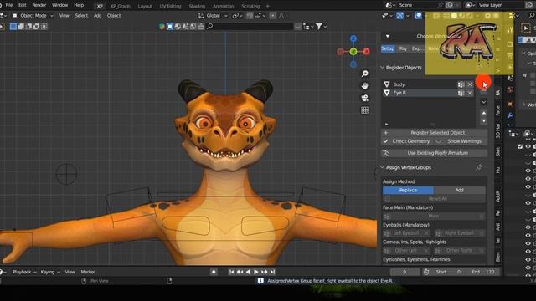Open the proportional falloff curve menu
The width and height of the screenshot is (536, 301).
pyautogui.click(x=281, y=16)
